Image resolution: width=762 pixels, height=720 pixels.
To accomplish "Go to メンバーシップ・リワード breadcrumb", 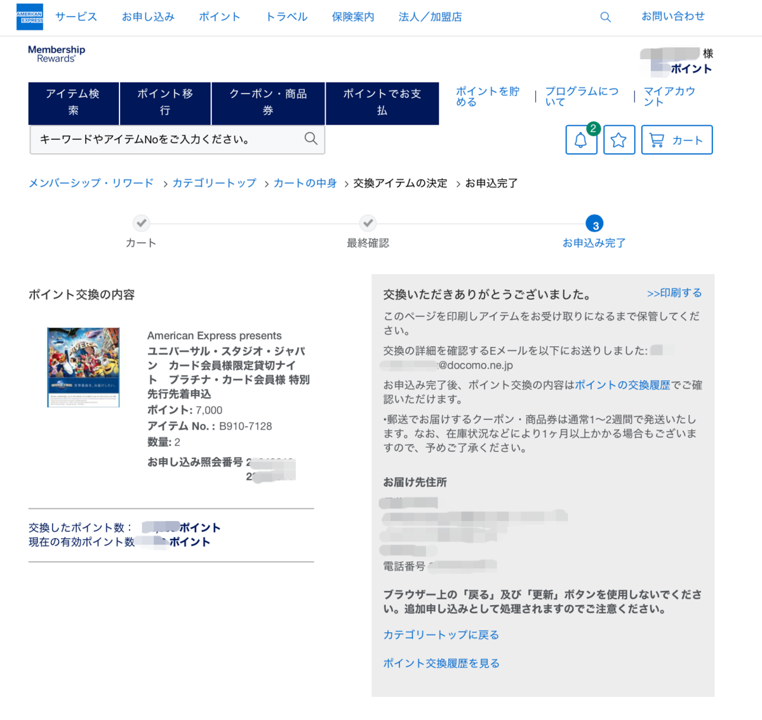I will tap(91, 183).
